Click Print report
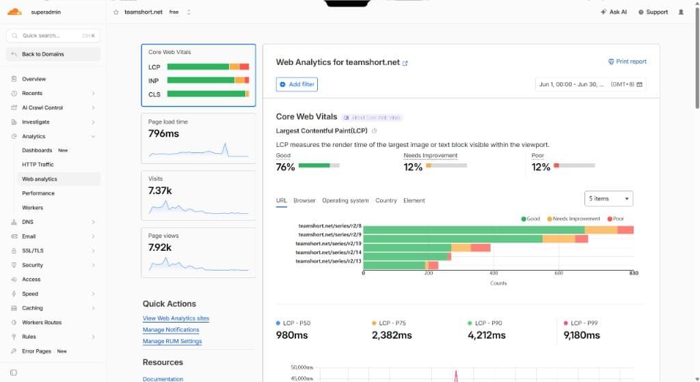This screenshot has width=700, height=382. tap(628, 62)
